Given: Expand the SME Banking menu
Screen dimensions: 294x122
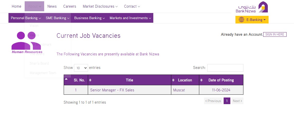Looking at the screenshot, I should [x=58, y=18].
